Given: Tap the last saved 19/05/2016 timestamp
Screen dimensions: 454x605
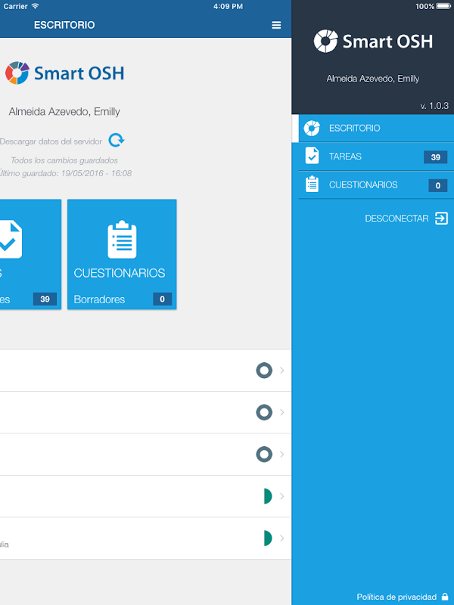Looking at the screenshot, I should tap(66, 174).
